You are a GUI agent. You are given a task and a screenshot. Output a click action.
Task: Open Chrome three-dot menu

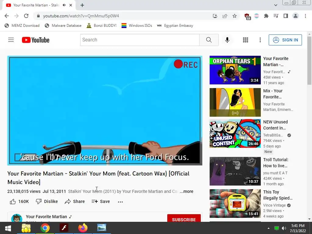click(x=305, y=16)
